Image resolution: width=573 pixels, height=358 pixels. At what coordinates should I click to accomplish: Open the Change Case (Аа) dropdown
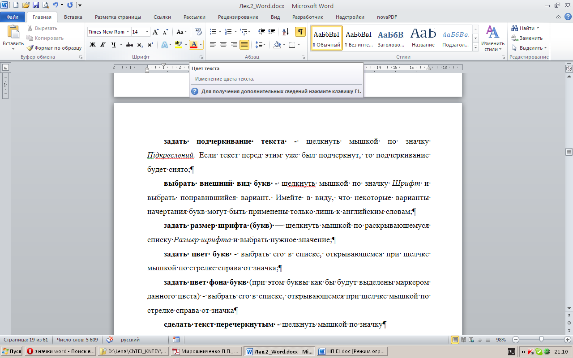point(181,32)
